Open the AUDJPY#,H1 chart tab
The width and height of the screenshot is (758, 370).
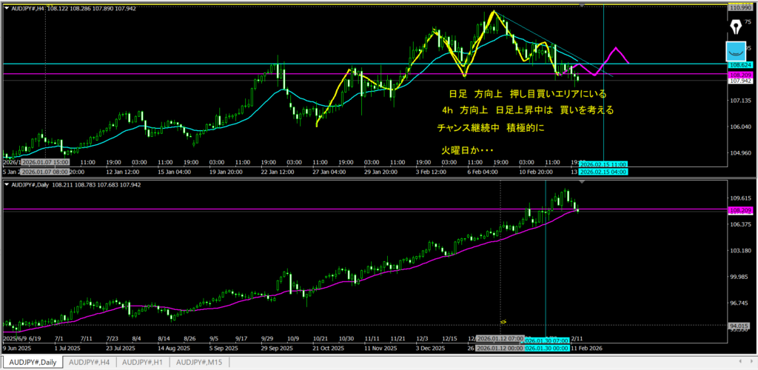point(143,363)
